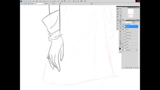160x90 pixels.
Task: Select the Background layer row
Action: (x=130, y=50)
